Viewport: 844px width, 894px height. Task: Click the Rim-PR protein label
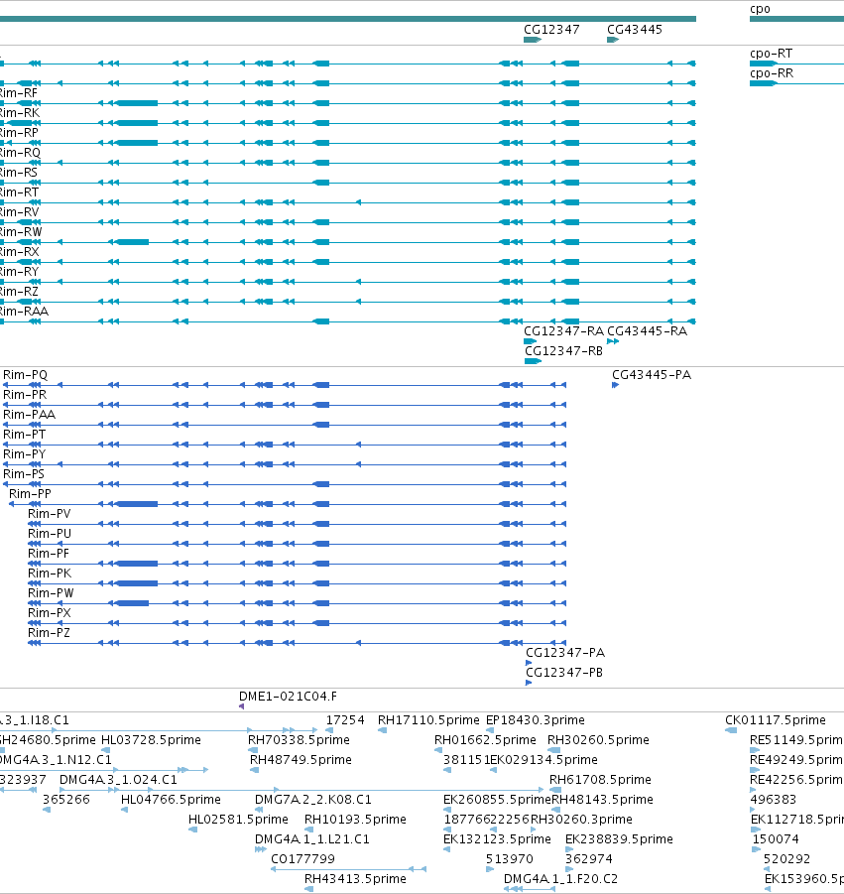(x=25, y=395)
